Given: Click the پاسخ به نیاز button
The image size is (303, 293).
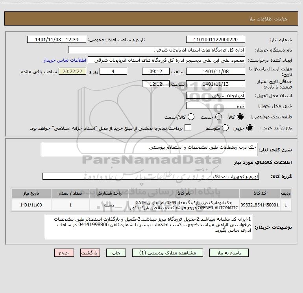Looking at the screenshot, I should tap(229, 253).
